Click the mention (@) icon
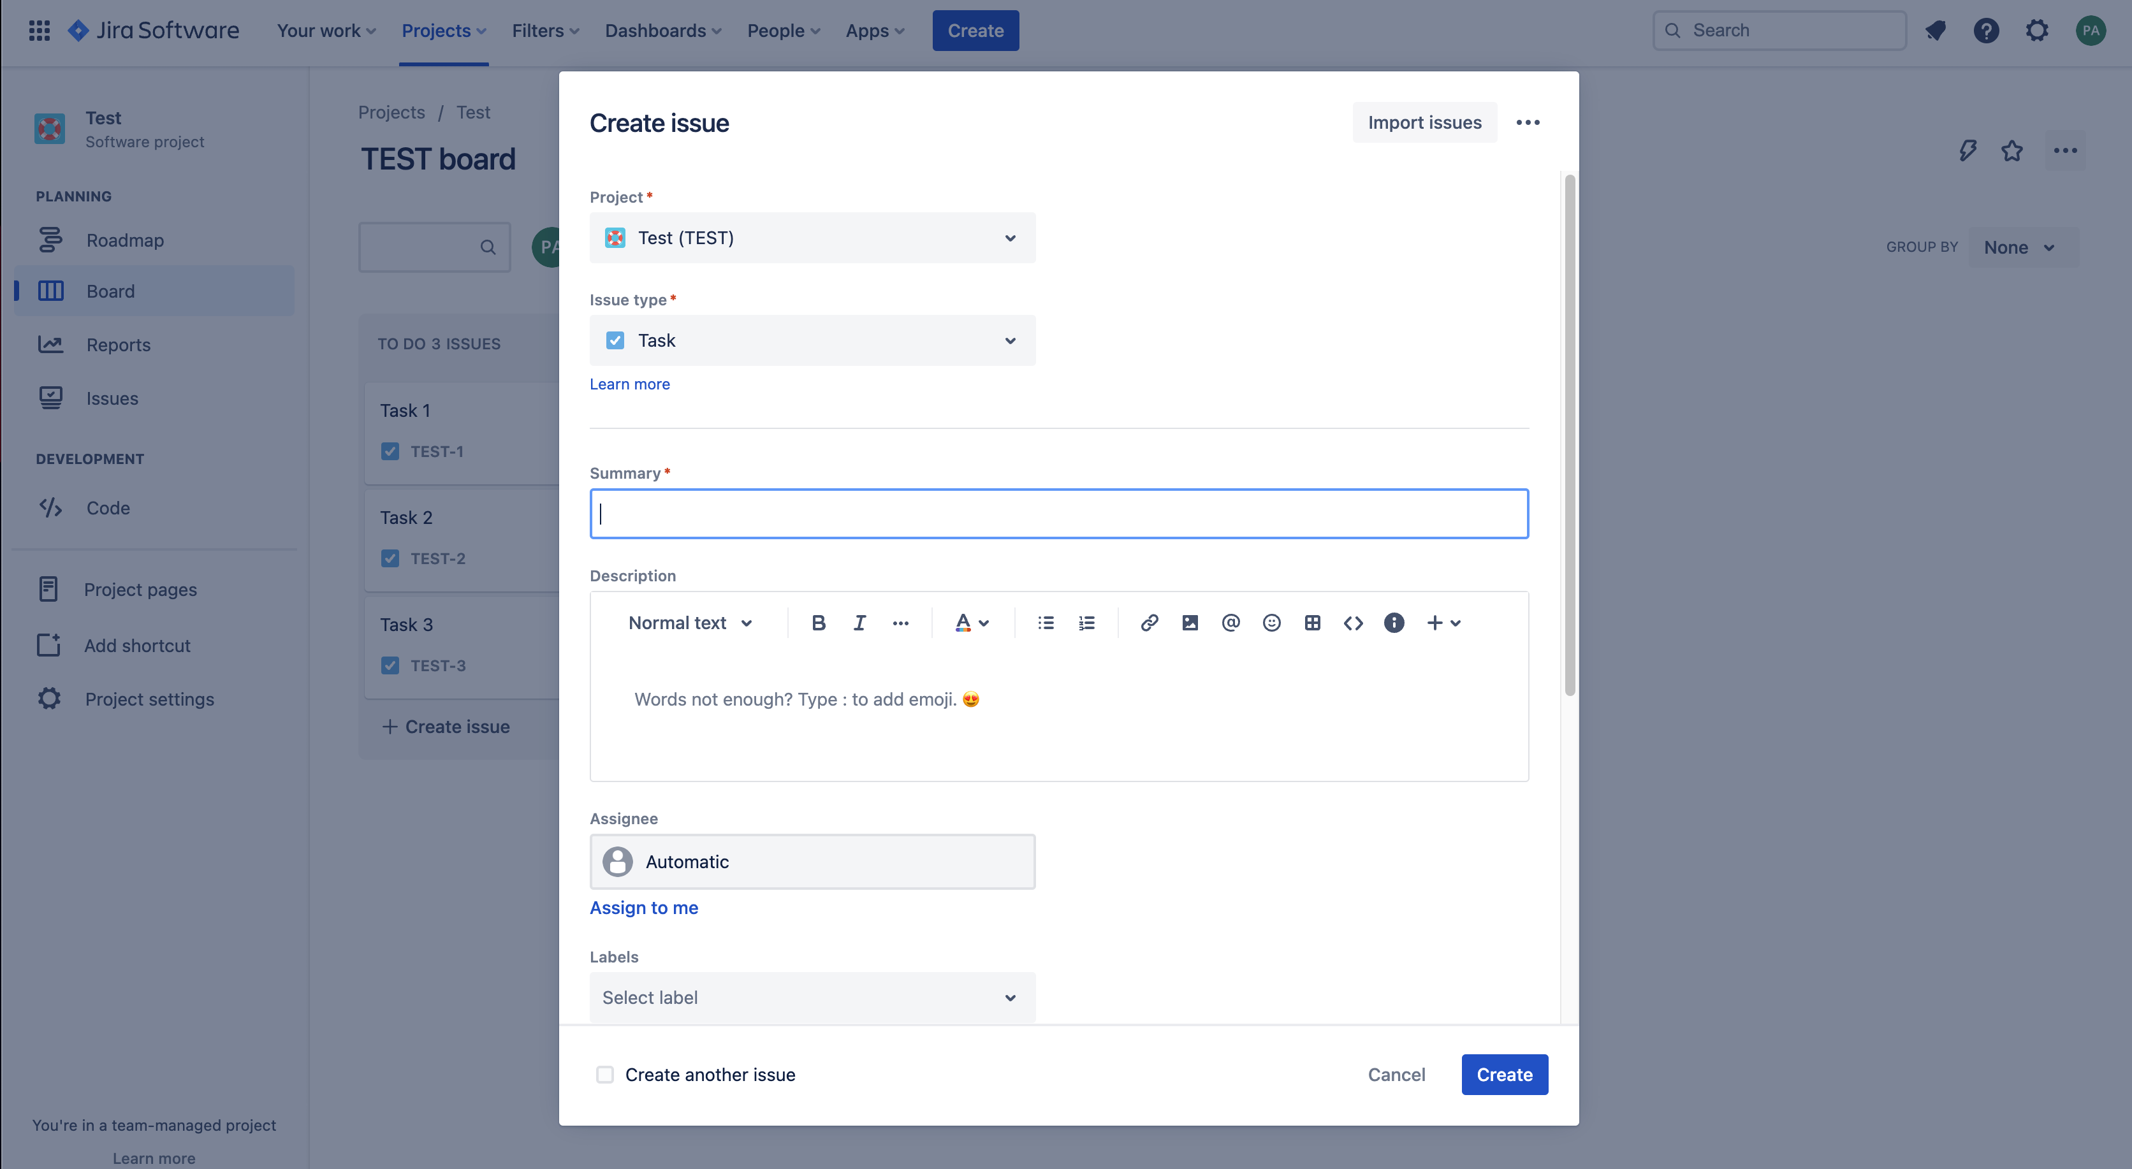 pos(1230,623)
